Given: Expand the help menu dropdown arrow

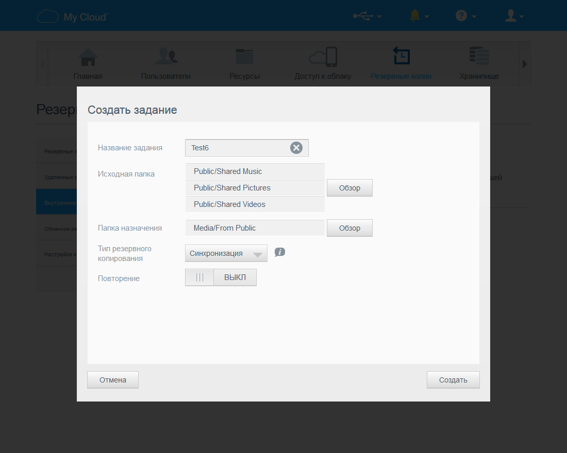Looking at the screenshot, I should 474,16.
